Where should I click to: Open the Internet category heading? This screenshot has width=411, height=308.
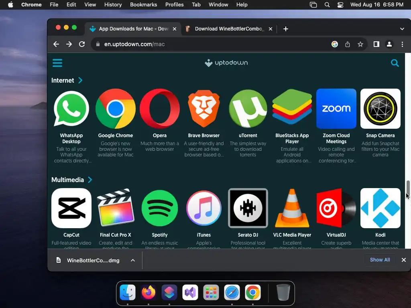click(63, 80)
